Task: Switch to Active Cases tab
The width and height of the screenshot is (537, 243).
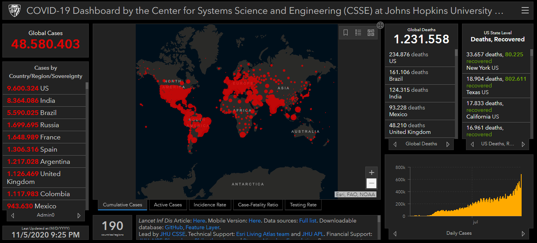Action: pos(168,205)
